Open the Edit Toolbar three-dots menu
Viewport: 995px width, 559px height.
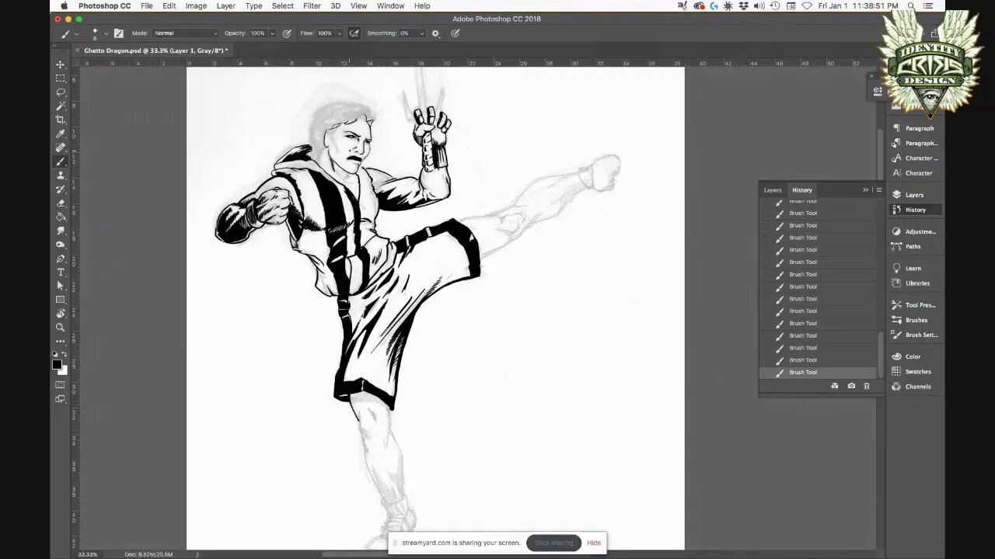61,341
